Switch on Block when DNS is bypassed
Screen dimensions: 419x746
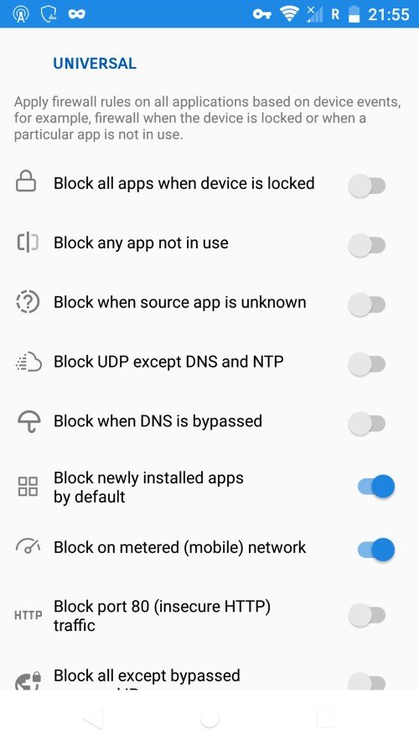click(x=366, y=424)
